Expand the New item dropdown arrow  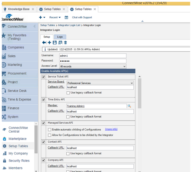(x=44, y=17)
